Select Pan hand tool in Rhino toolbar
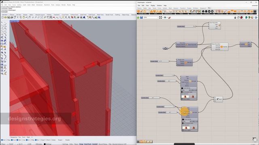 click(30, 17)
